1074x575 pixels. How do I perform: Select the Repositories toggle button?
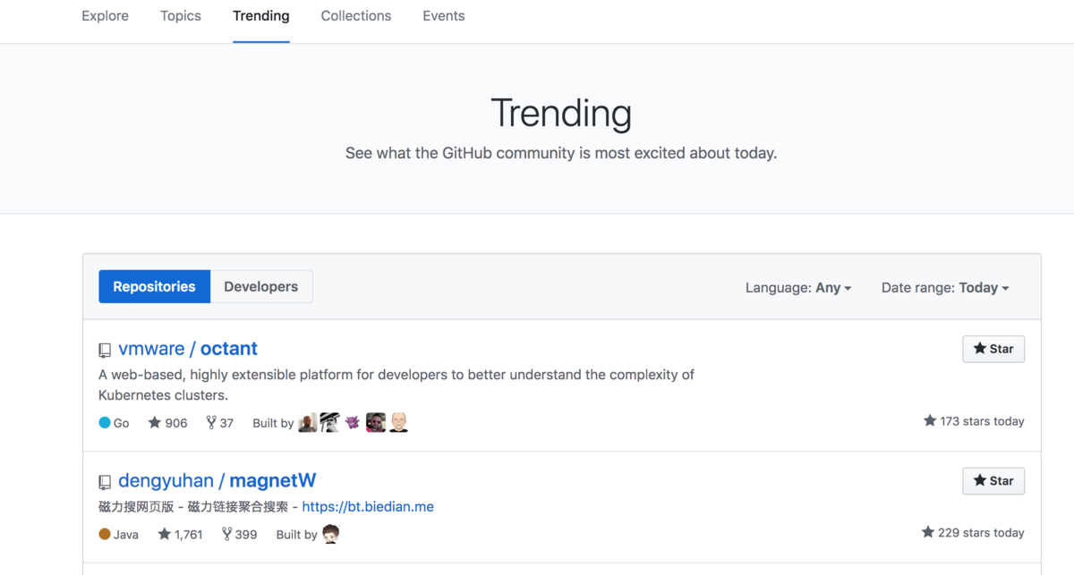(154, 287)
